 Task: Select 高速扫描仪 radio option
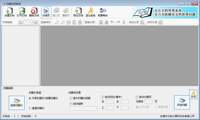tap(30, 108)
